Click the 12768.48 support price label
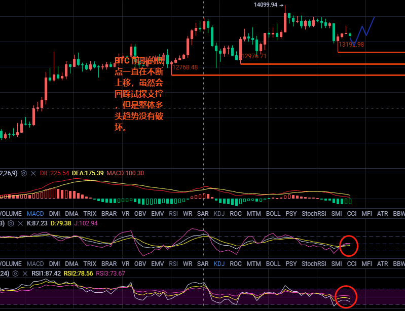405x311 pixels. tap(185, 67)
